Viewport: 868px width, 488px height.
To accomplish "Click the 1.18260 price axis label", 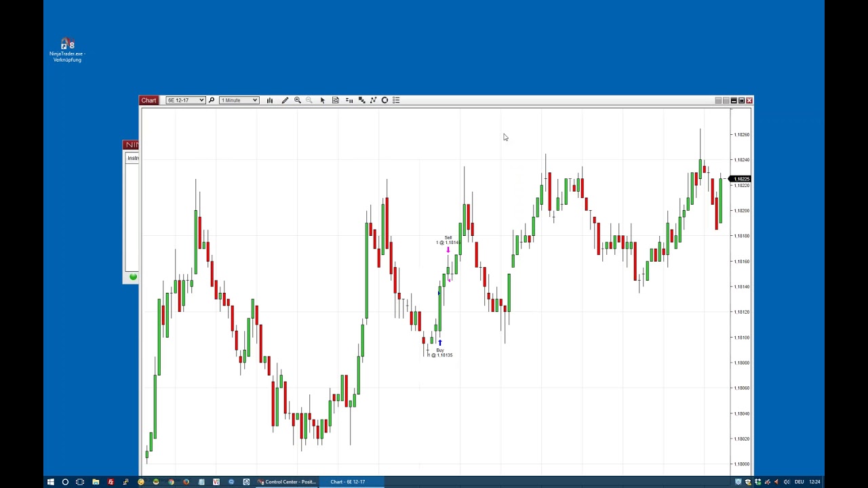I will coord(741,134).
